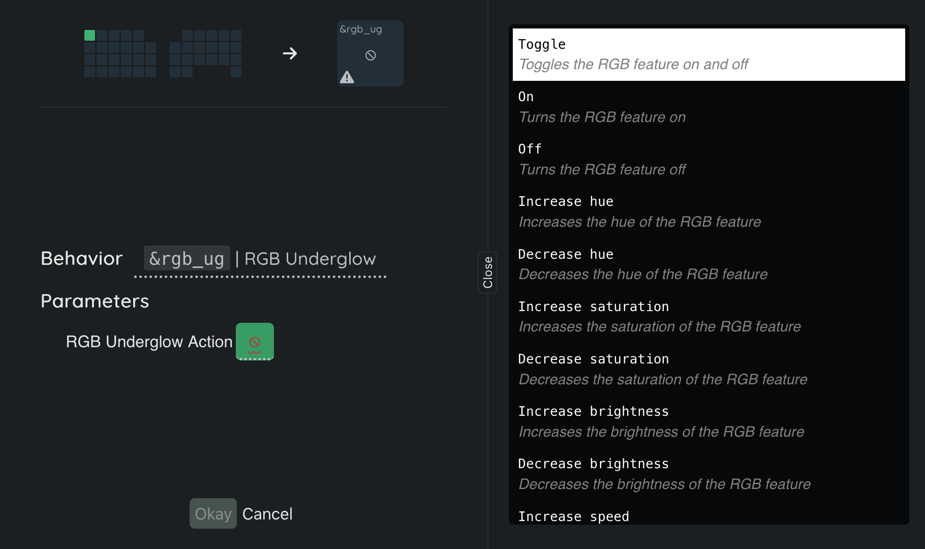Click the prohibited icon in &rgb_ug key preview
The height and width of the screenshot is (549, 925).
click(371, 55)
